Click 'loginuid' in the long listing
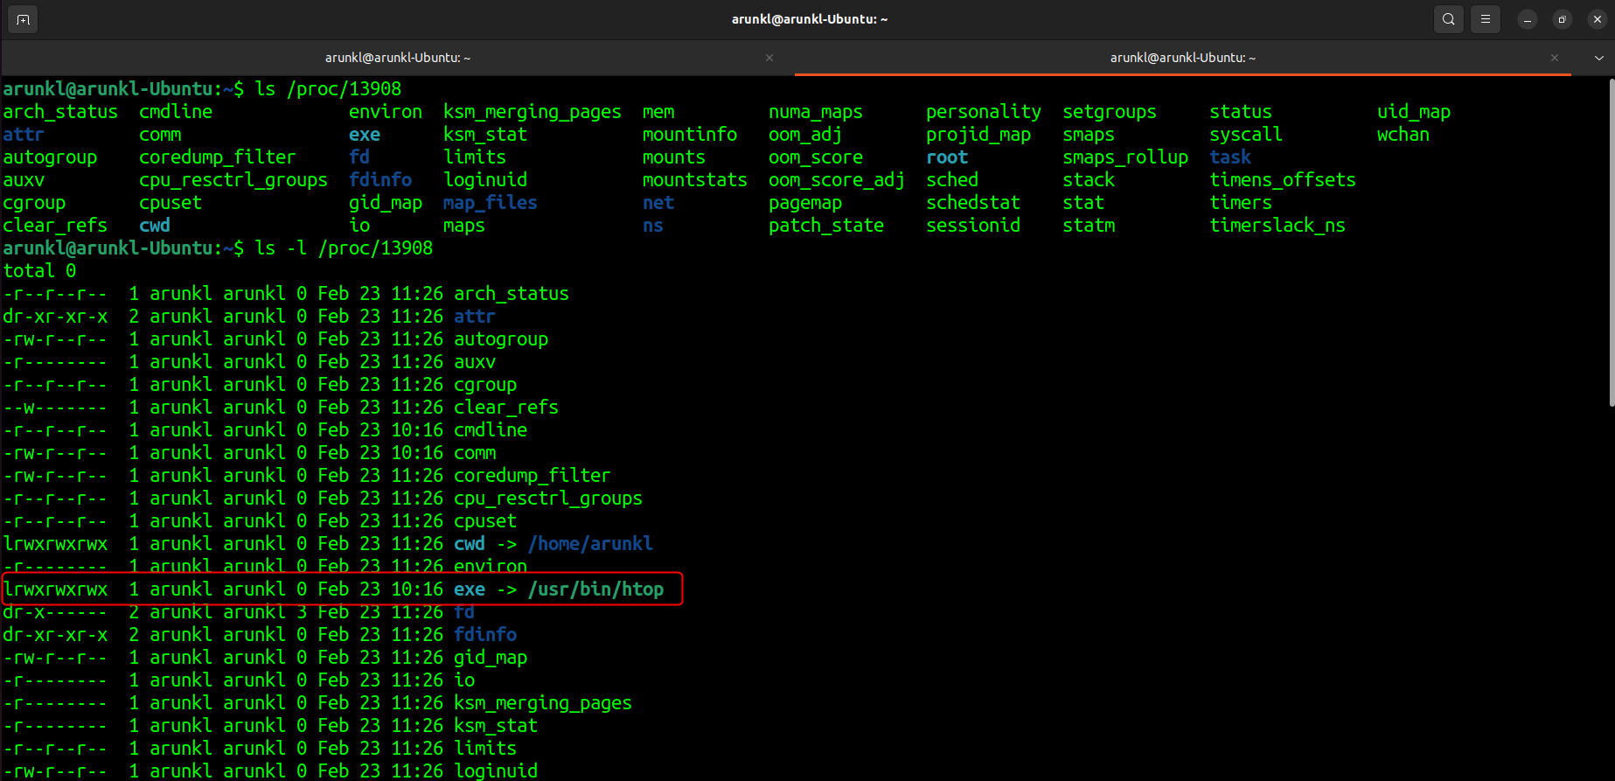This screenshot has width=1615, height=781. pyautogui.click(x=496, y=771)
